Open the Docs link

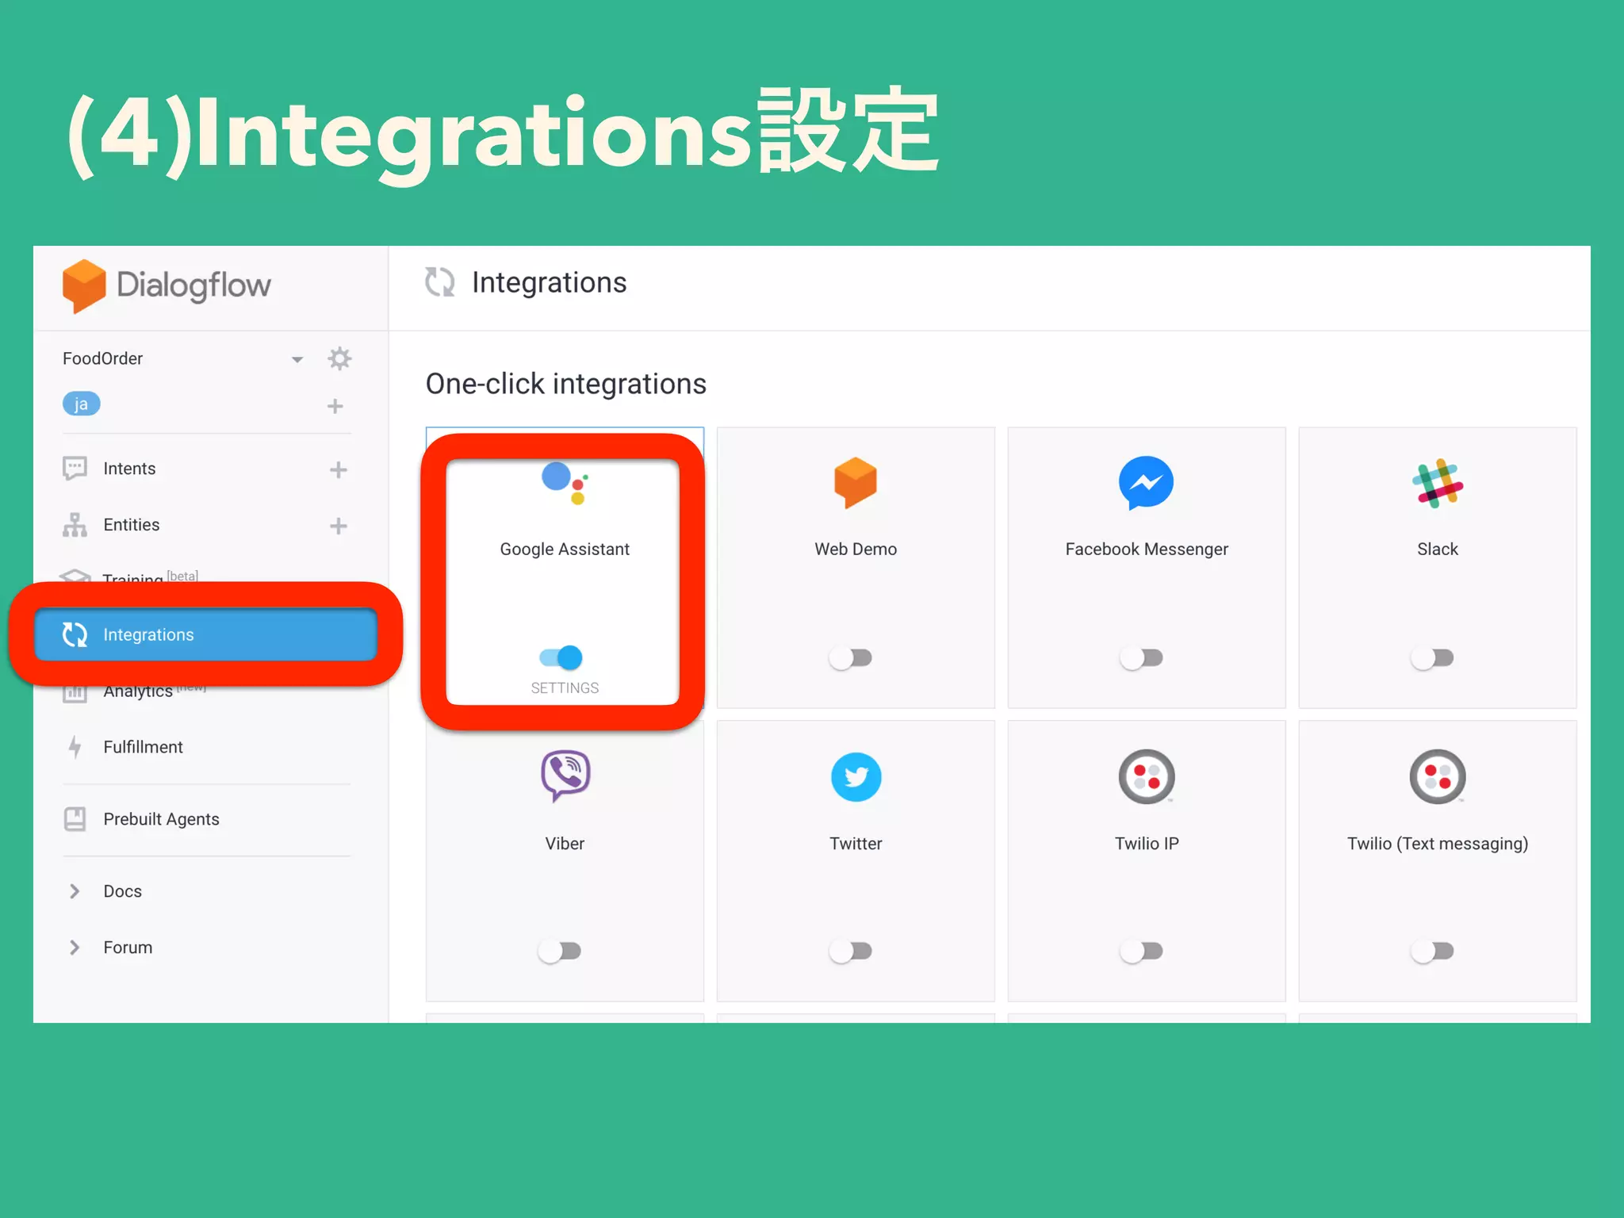click(x=122, y=891)
